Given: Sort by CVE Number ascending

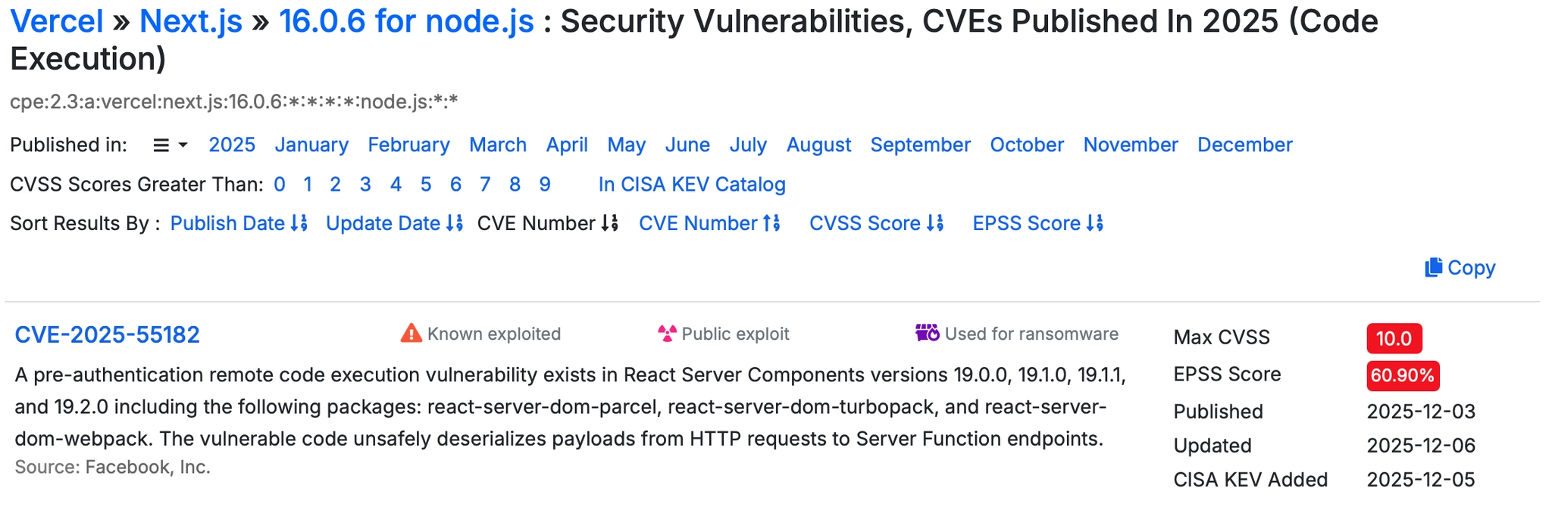Looking at the screenshot, I should coord(709,223).
